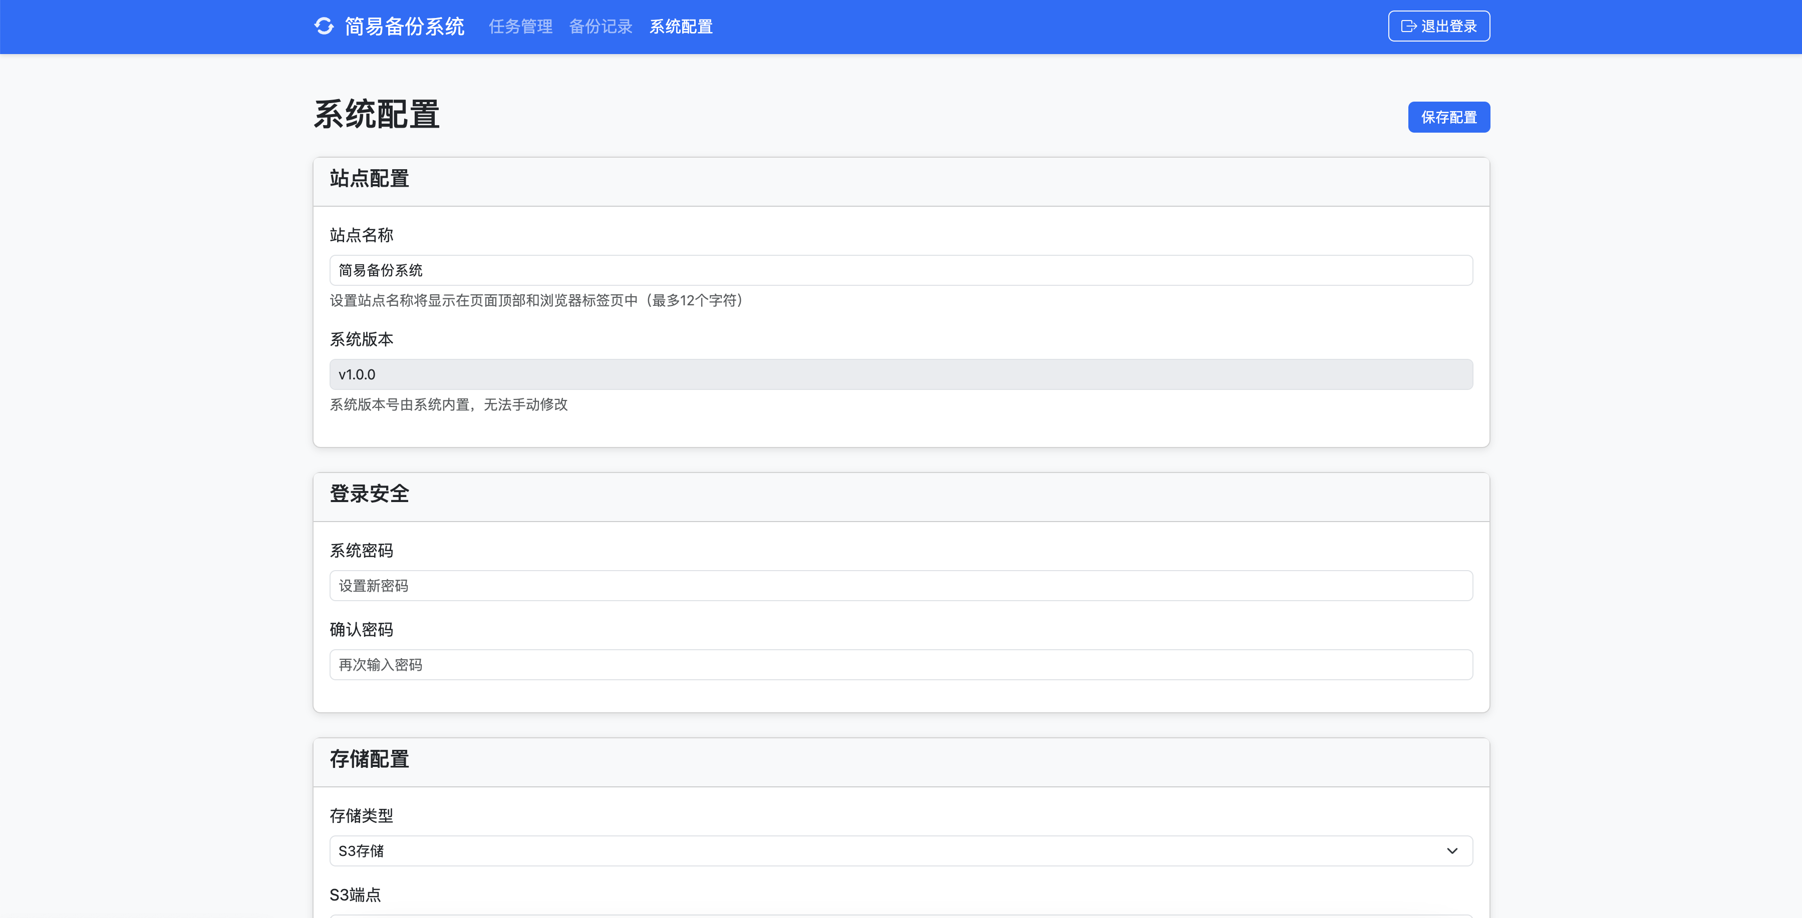This screenshot has width=1802, height=918.
Task: Open the 备份记录 navigation tab
Action: click(600, 27)
